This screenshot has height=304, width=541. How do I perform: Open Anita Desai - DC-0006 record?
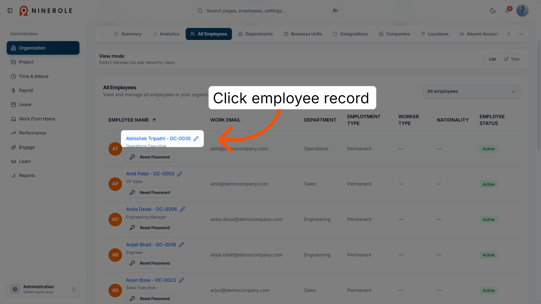(x=152, y=209)
